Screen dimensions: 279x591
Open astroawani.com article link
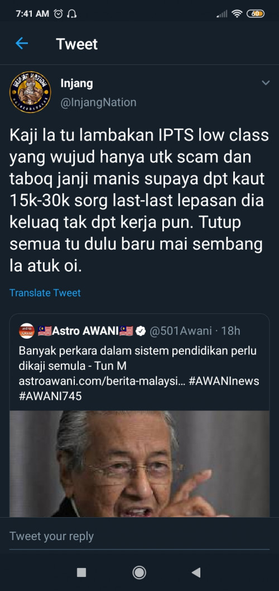coord(101,381)
